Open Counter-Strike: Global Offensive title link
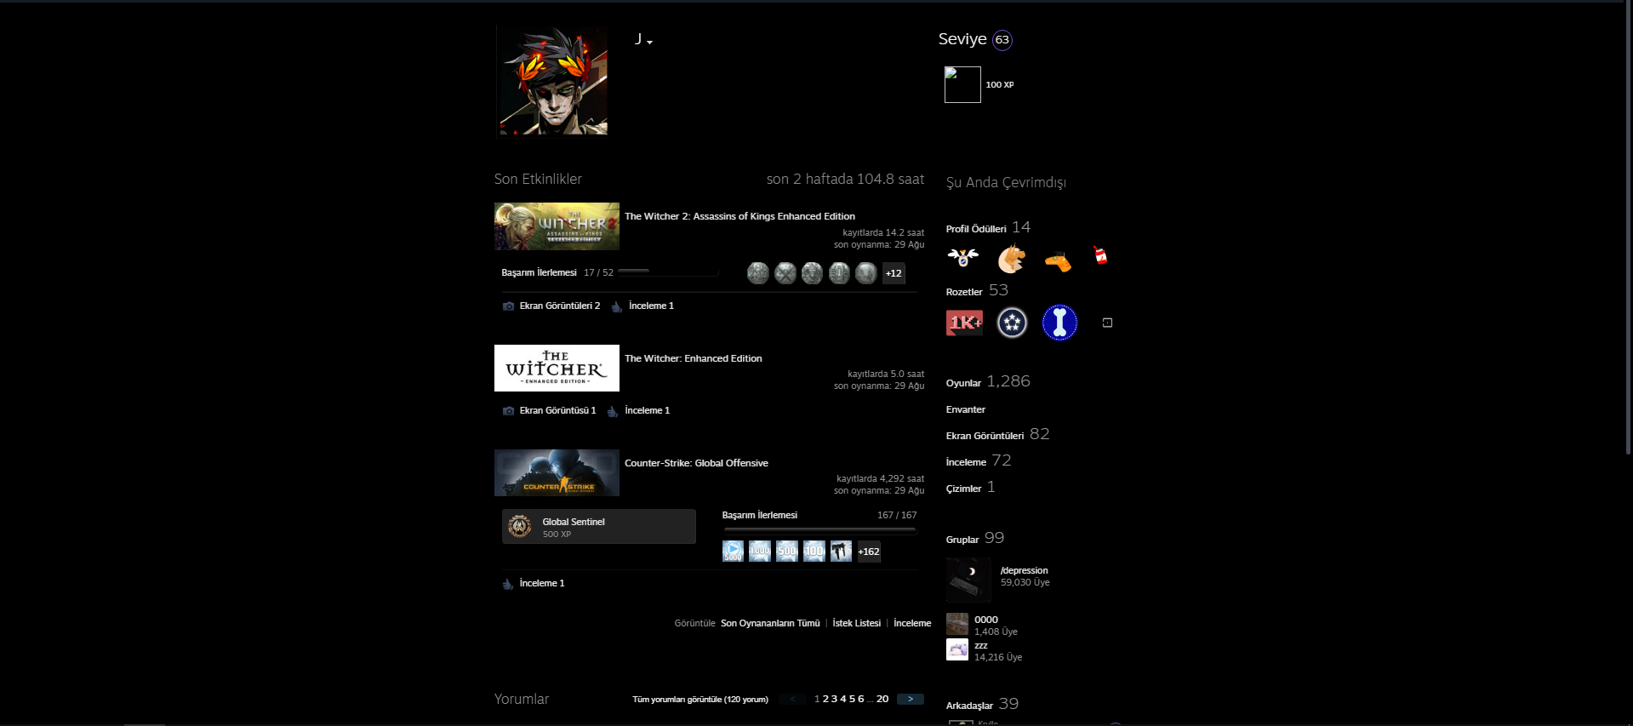1633x726 pixels. coord(696,463)
